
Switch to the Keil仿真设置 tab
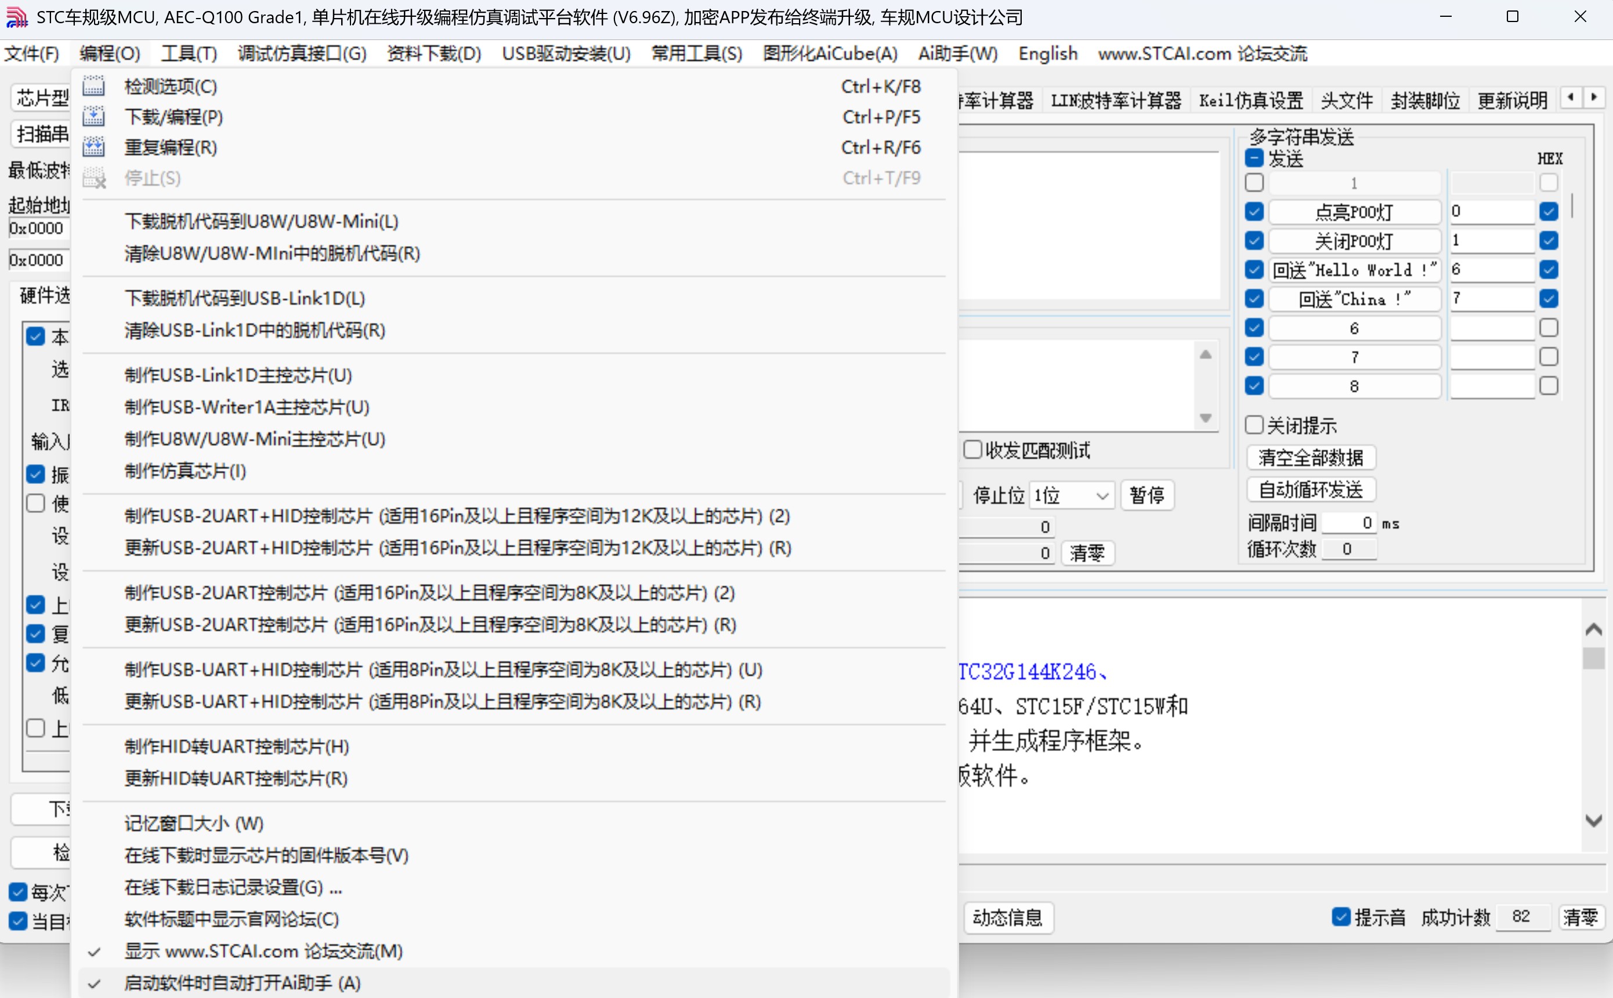click(1251, 100)
